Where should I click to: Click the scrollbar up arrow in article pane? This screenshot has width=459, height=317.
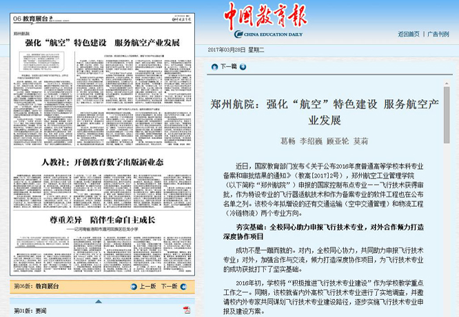click(x=447, y=84)
